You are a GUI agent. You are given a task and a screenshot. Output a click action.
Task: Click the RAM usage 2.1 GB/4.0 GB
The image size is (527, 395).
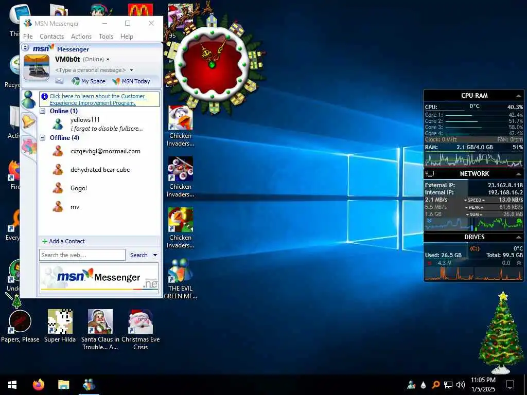475,147
